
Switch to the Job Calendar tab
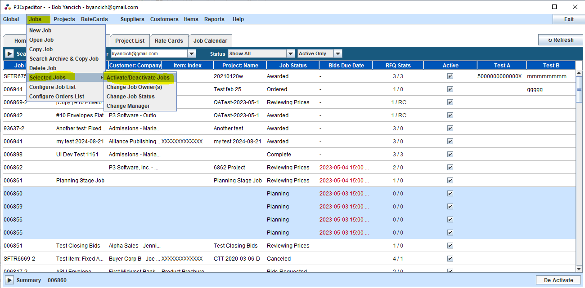[x=210, y=41]
